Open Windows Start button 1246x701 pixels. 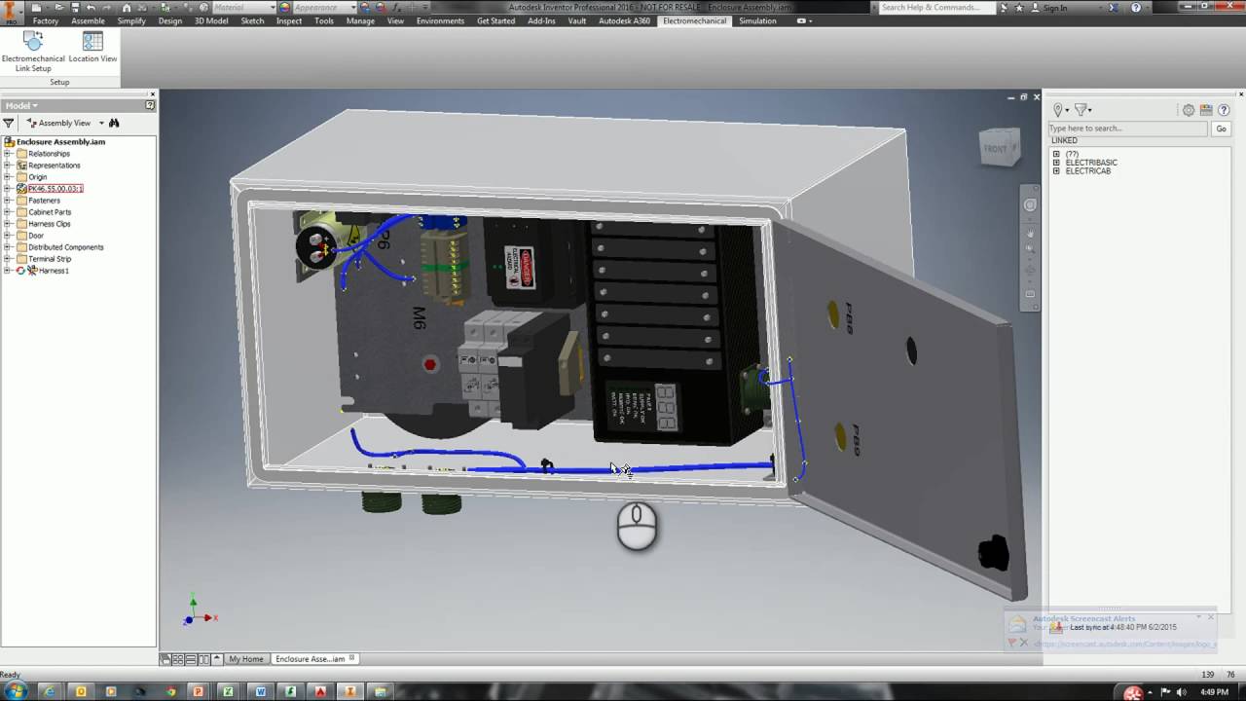coord(16,691)
